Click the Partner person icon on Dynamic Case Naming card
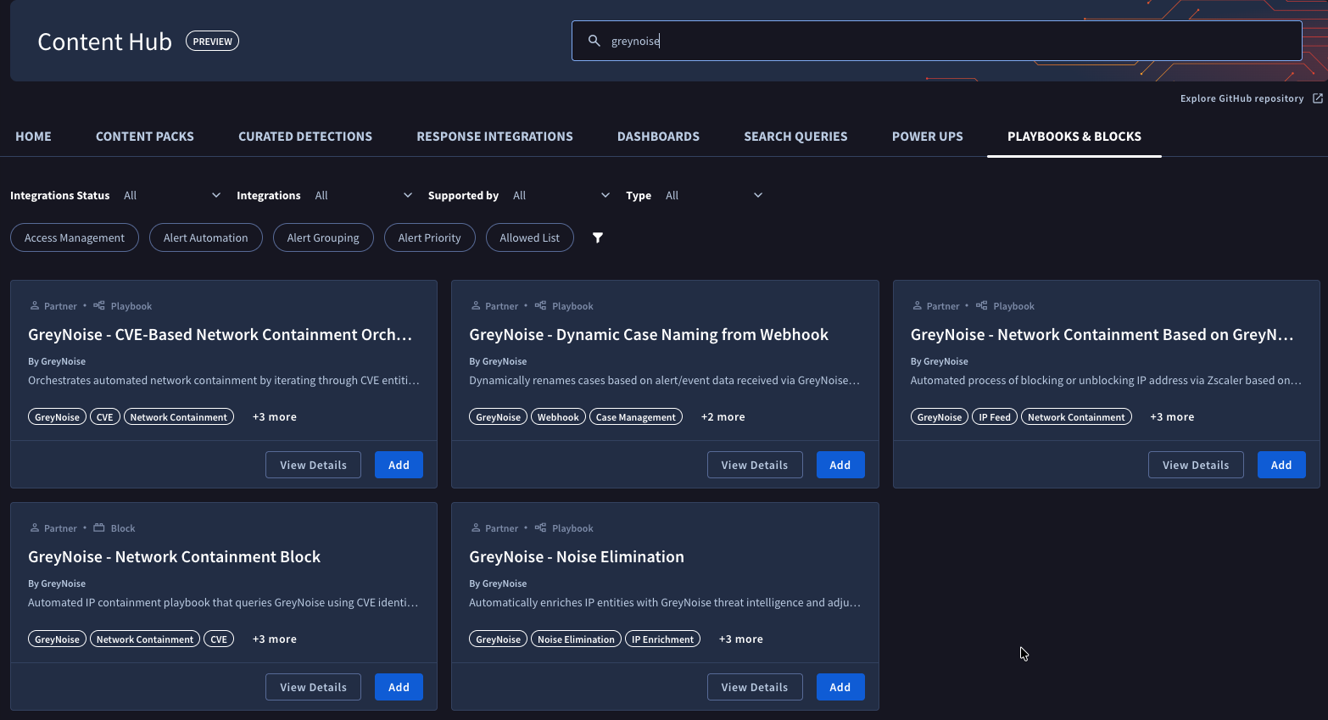 [x=476, y=305]
